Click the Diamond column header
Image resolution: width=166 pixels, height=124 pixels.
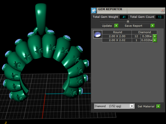click(x=144, y=32)
